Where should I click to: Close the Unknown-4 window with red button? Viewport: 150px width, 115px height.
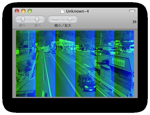pos(17,11)
